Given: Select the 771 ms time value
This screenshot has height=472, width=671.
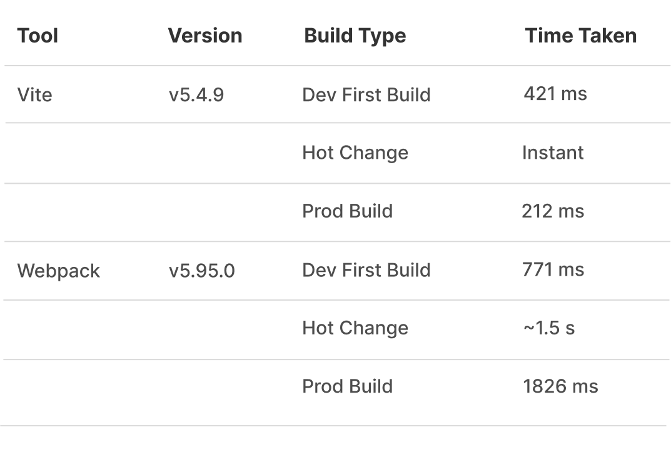Looking at the screenshot, I should pyautogui.click(x=553, y=269).
